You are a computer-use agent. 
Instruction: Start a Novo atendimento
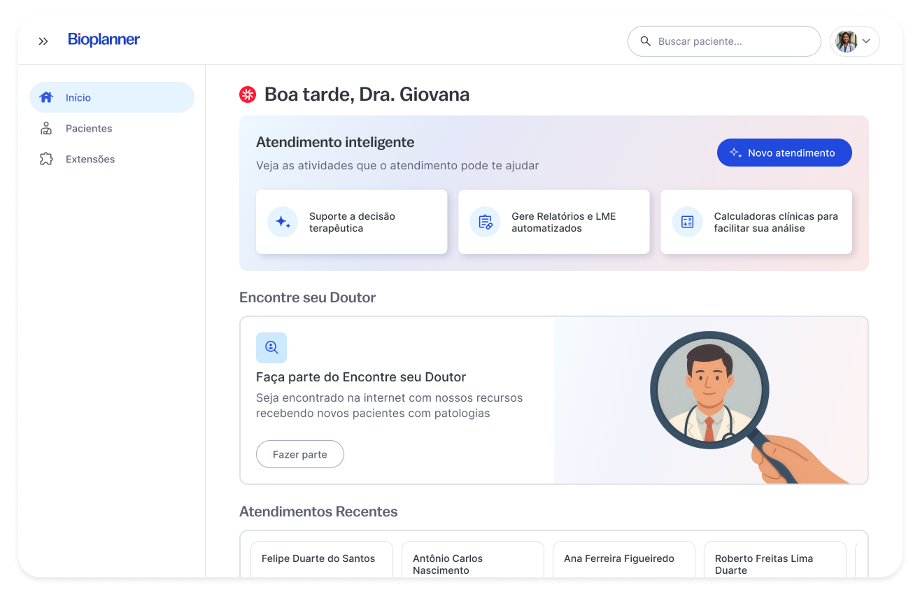[784, 153]
